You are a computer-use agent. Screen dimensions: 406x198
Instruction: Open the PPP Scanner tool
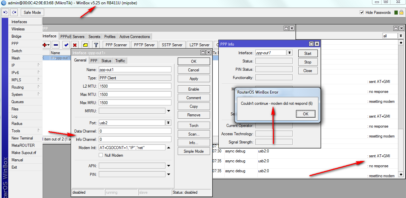(116, 45)
